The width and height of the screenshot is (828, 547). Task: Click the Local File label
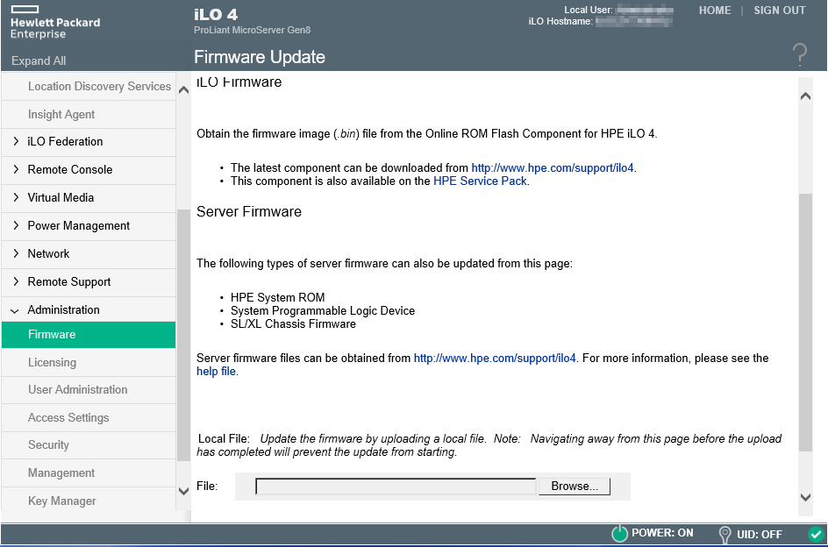pos(224,439)
